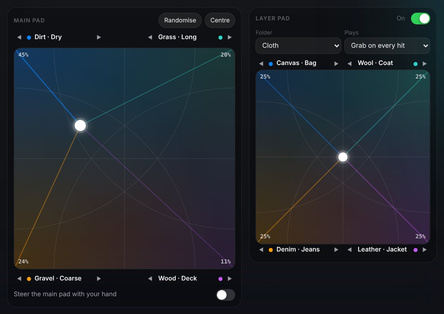Step forward from Gravel · Coarse sound
This screenshot has width=444, height=314.
[99, 278]
